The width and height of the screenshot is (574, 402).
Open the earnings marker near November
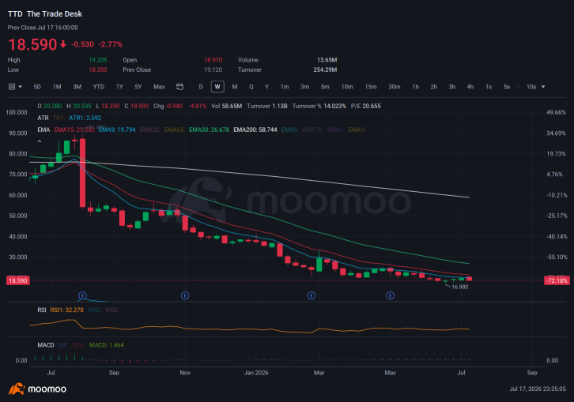click(x=185, y=295)
